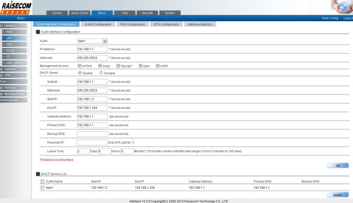Open WLAN interface settings

click(x=15, y=50)
